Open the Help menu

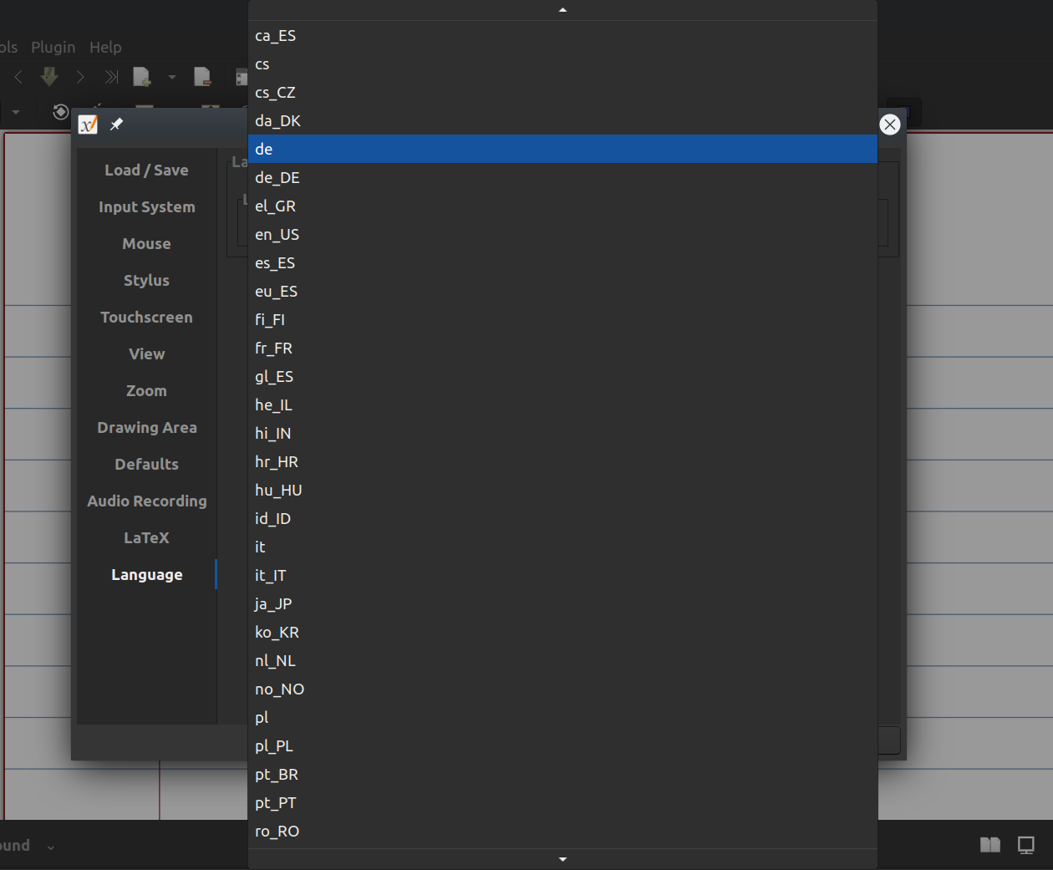click(105, 47)
